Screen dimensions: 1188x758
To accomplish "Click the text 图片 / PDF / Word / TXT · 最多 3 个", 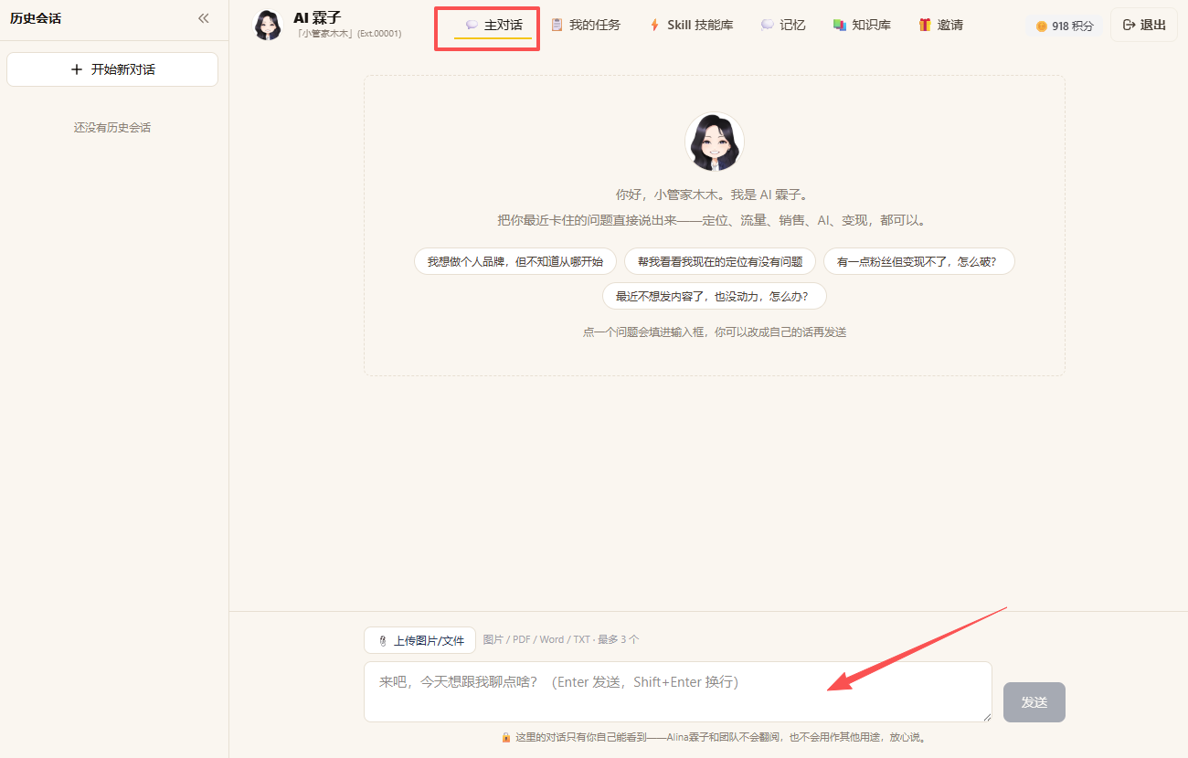I will 561,639.
